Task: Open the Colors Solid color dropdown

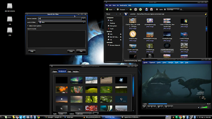Action: [83, 114]
